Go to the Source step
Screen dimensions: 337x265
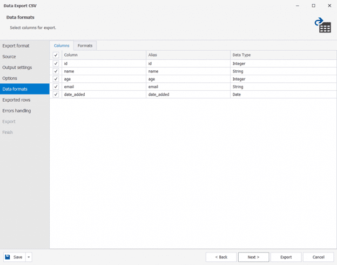9,57
